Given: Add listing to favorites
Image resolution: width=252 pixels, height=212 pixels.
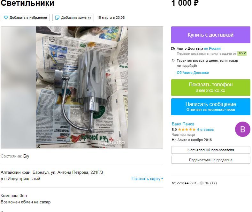Looking at the screenshot, I should (x=25, y=18).
